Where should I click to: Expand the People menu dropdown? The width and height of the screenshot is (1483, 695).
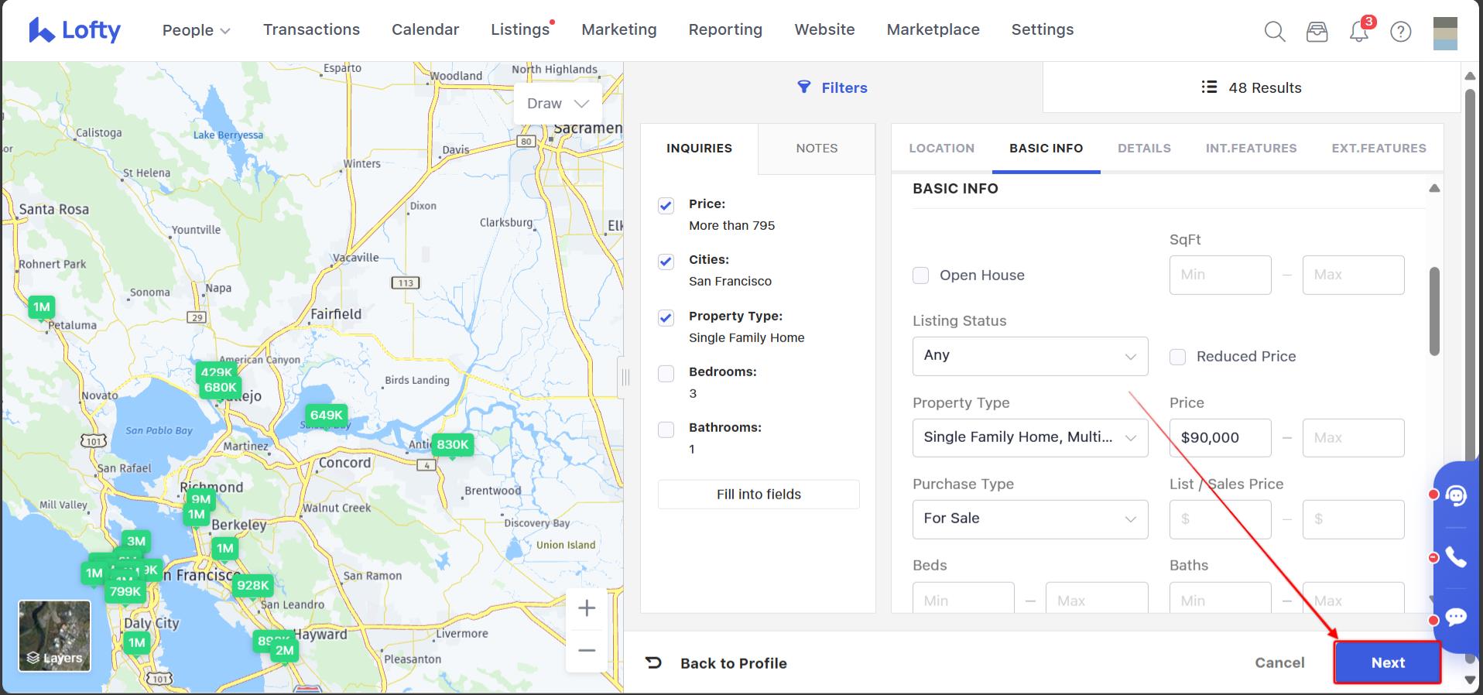tap(196, 30)
